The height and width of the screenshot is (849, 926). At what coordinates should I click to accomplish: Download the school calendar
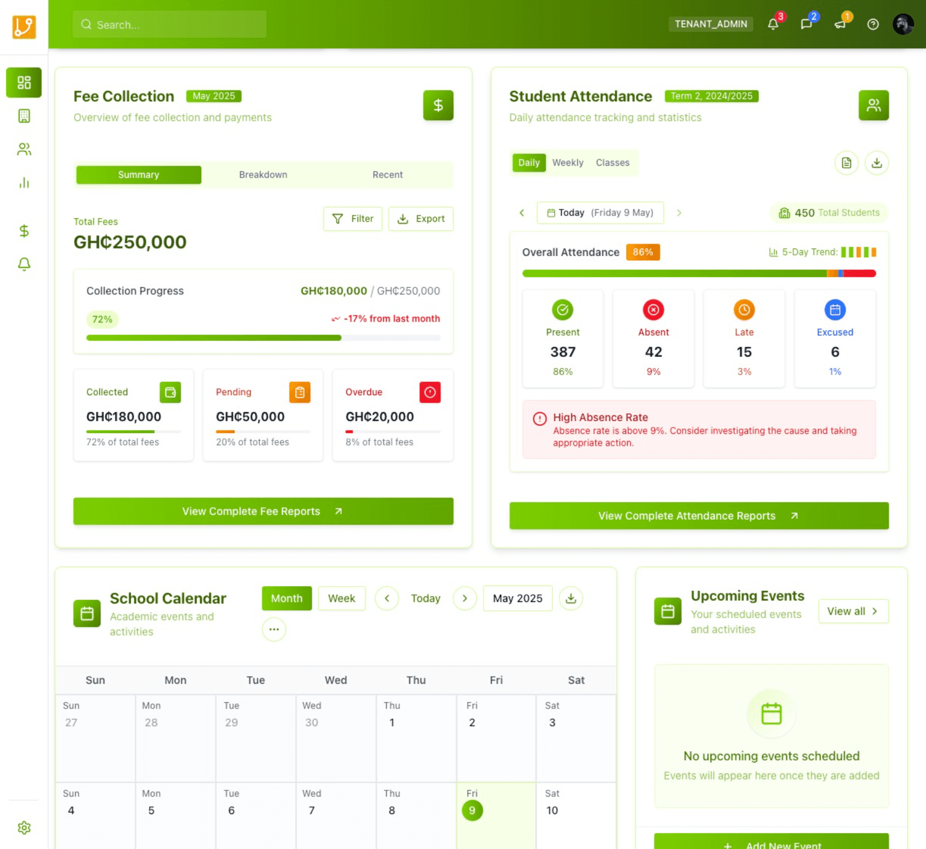(x=571, y=598)
